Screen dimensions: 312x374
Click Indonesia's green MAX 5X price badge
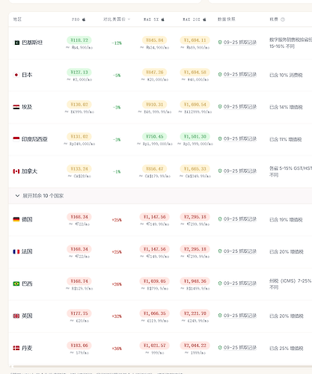pos(155,137)
